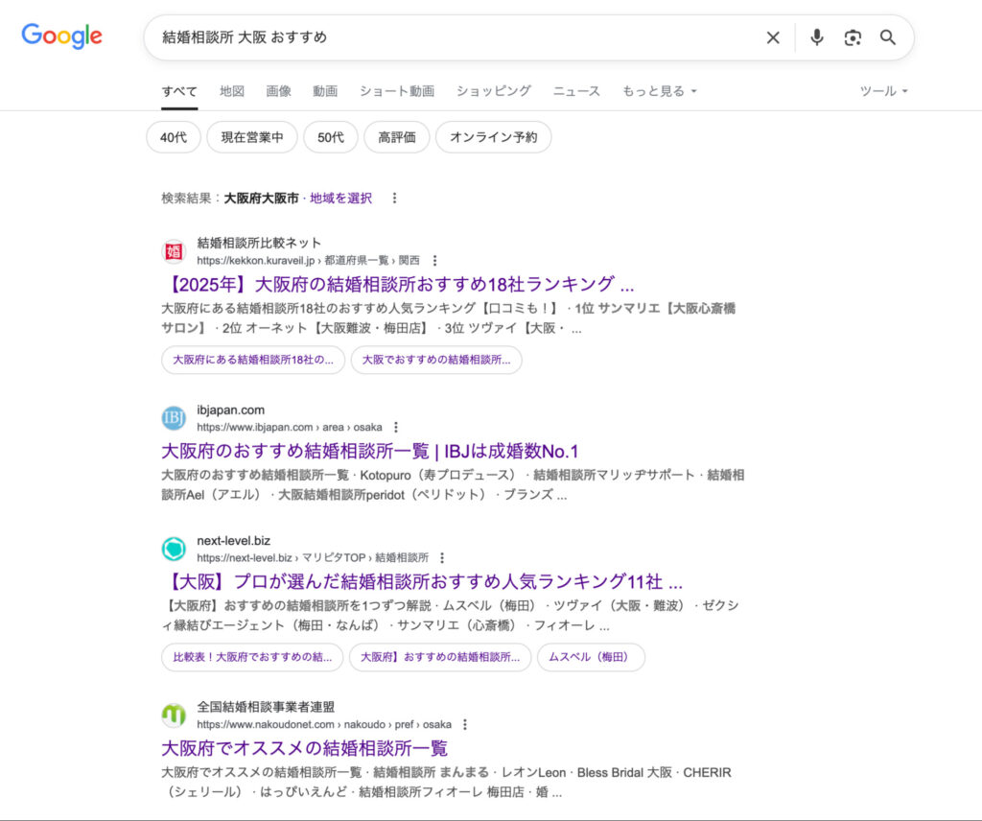
Task: Switch to the ショッピング tab
Action: click(494, 91)
